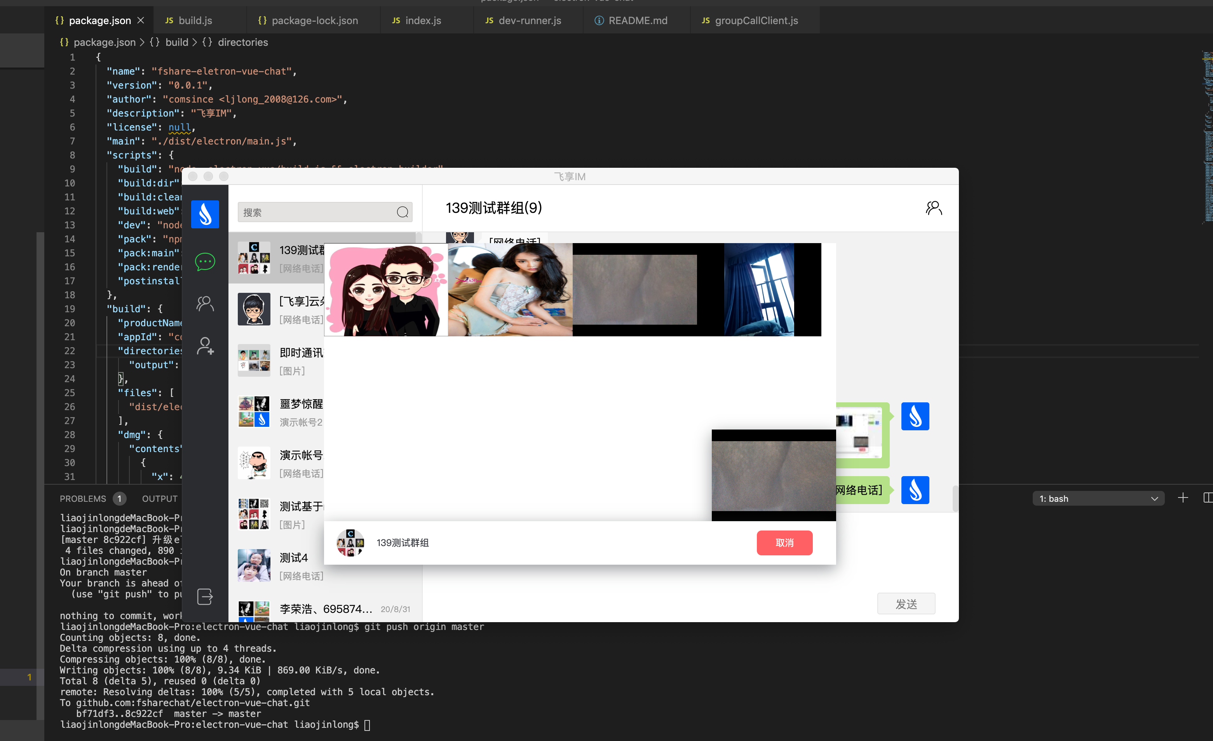Click the search magnifier icon
The width and height of the screenshot is (1213, 741).
point(402,212)
